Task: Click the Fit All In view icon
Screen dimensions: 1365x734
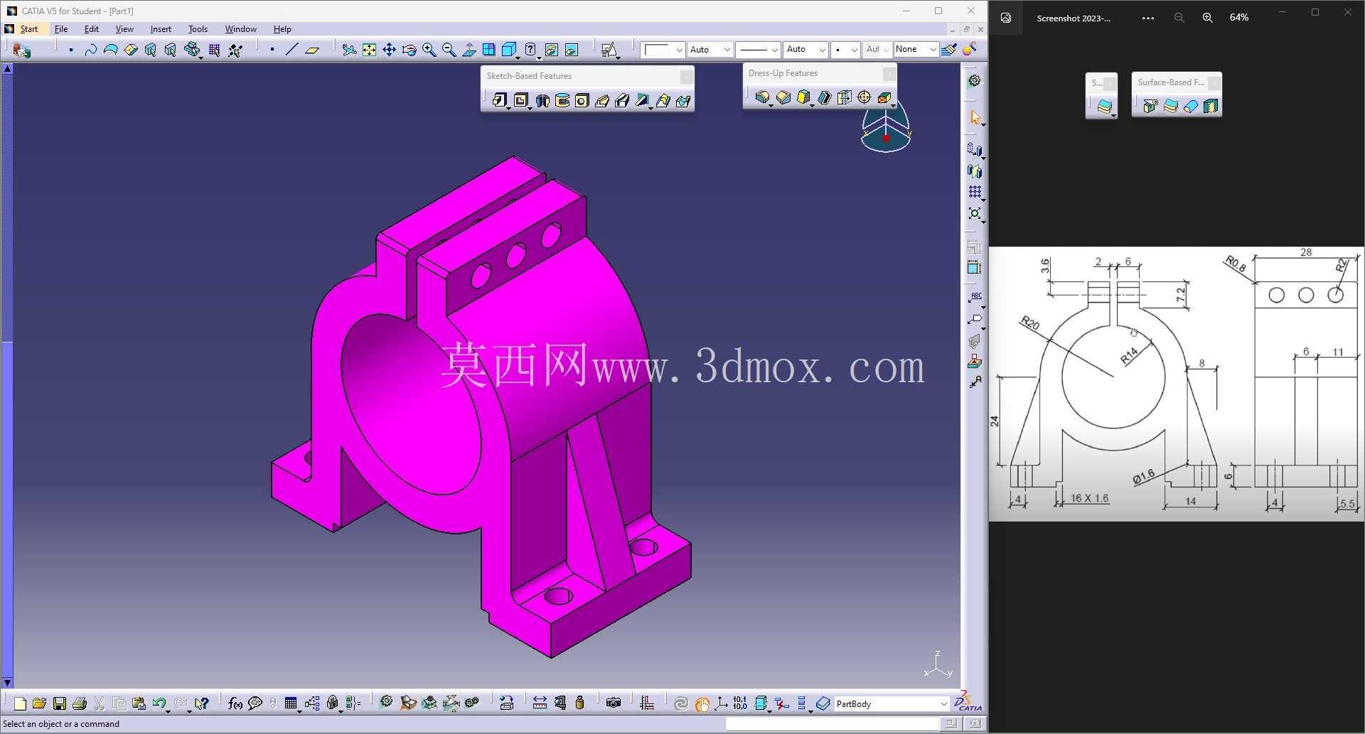Action: [369, 49]
